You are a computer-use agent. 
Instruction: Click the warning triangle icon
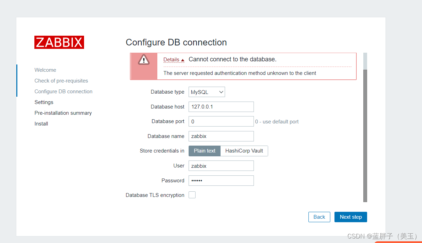point(144,60)
